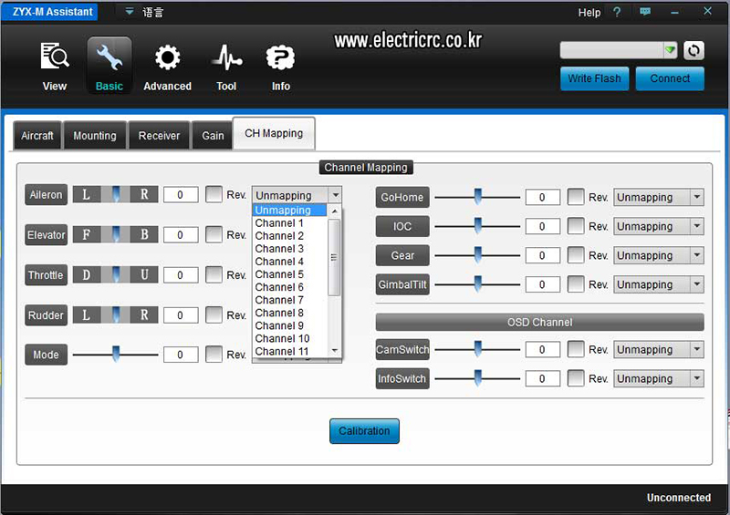Screen dimensions: 730x515
Task: Close the ZYX-M Assistant window
Action: 707,11
